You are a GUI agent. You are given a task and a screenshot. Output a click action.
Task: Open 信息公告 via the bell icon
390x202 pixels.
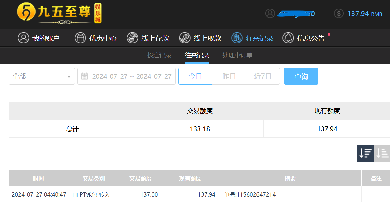pos(288,38)
